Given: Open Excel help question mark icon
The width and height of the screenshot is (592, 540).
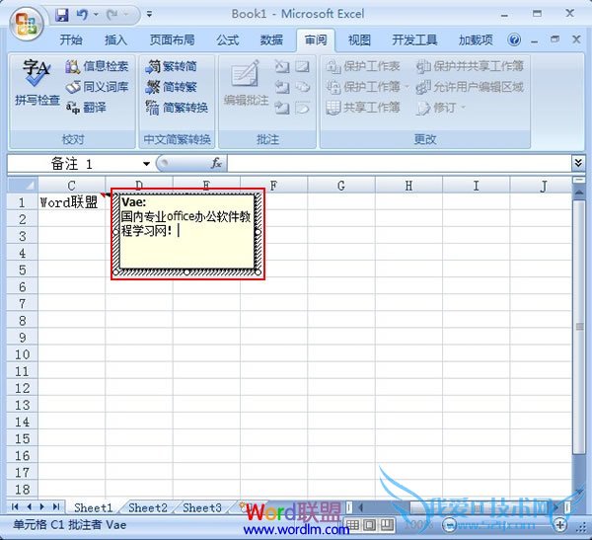Looking at the screenshot, I should [x=514, y=39].
